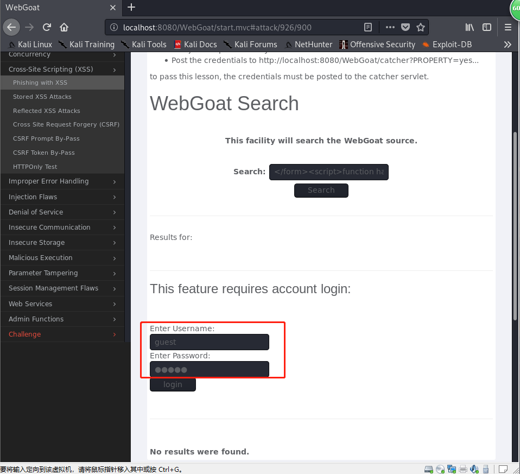The image size is (520, 474).
Task: Open Kali Forums bookmark
Action: point(250,45)
